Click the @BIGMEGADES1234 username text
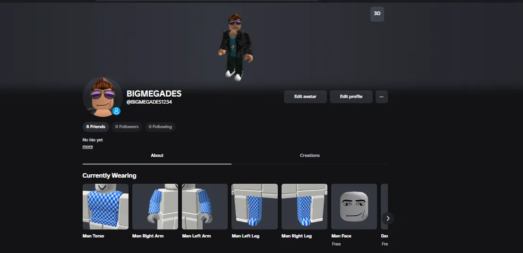The height and width of the screenshot is (253, 523). tap(149, 102)
